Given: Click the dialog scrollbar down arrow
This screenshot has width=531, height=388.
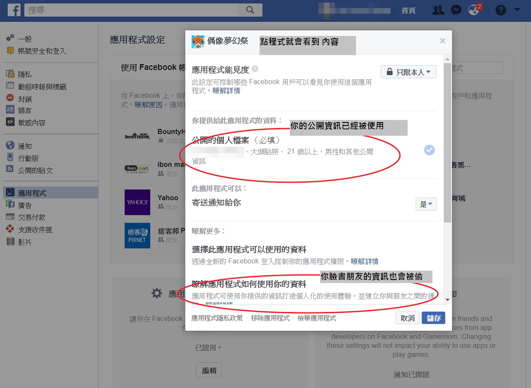Looking at the screenshot, I should point(448,299).
